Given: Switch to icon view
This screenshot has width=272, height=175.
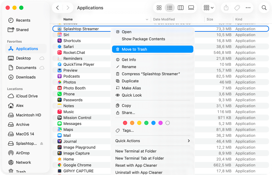Looking at the screenshot, I should pos(159,8).
